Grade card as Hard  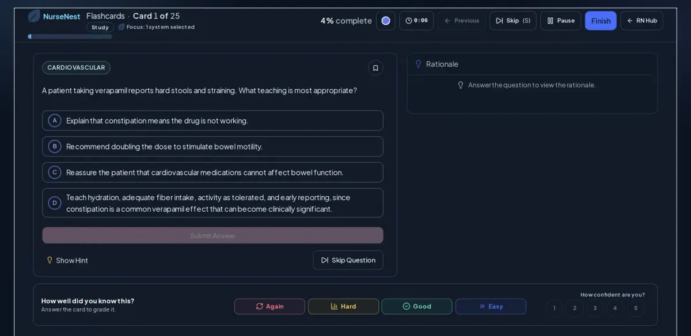coord(343,307)
